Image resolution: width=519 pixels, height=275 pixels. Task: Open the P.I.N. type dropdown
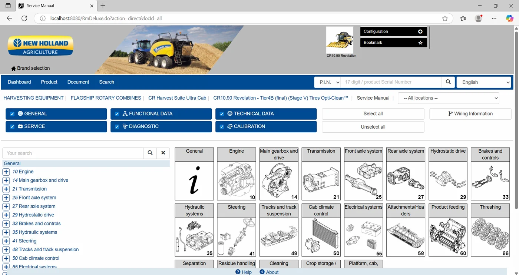(x=327, y=82)
